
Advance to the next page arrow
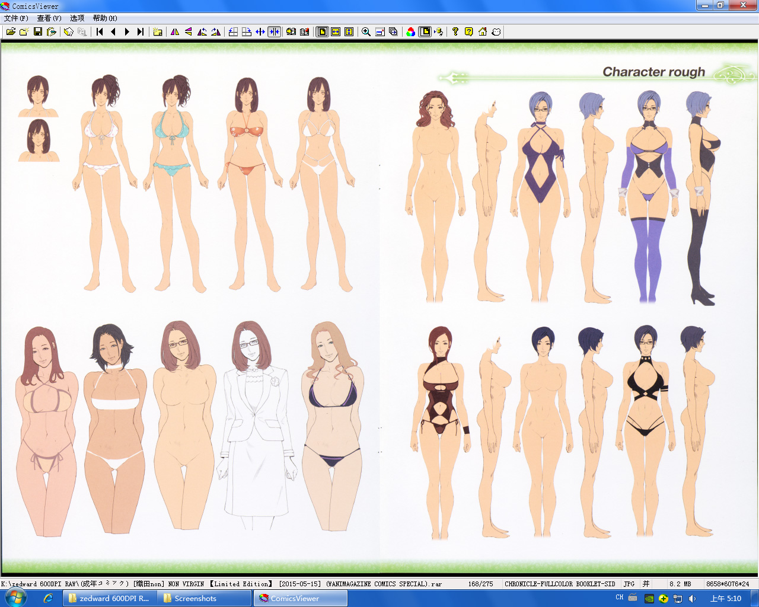pos(126,32)
